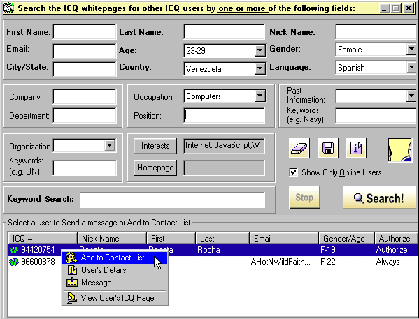Choose Message from context menu
Image resolution: width=419 pixels, height=319 pixels.
coord(115,283)
